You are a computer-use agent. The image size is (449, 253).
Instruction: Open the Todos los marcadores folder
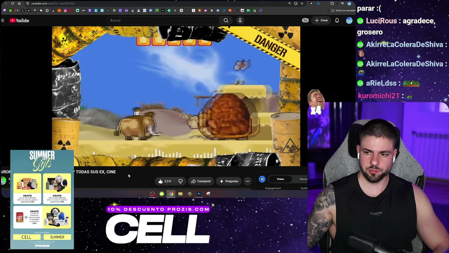[344, 11]
